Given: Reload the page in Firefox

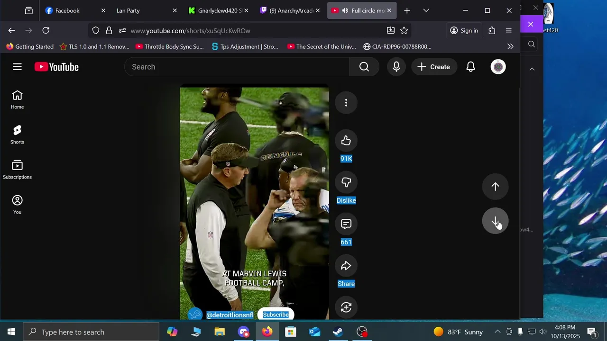Looking at the screenshot, I should tap(46, 30).
